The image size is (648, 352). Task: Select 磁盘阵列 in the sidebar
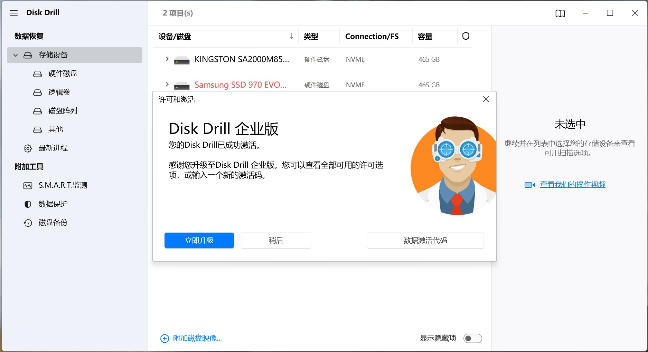coord(63,111)
